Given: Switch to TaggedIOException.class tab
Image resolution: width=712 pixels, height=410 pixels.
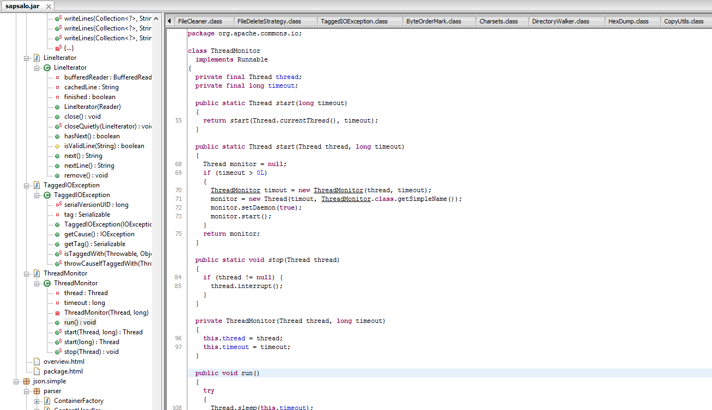Looking at the screenshot, I should pyautogui.click(x=361, y=21).
